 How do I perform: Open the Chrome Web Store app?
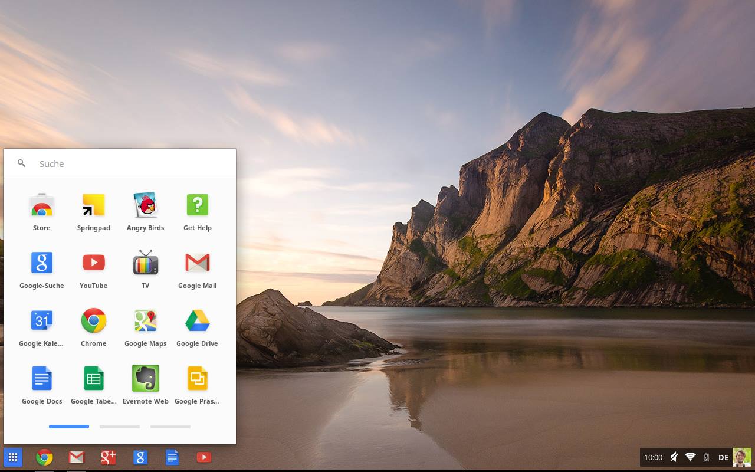coord(41,205)
